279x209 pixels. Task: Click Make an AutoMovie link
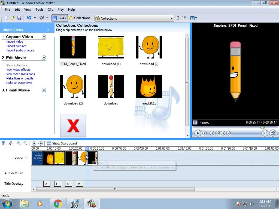coord(19,83)
